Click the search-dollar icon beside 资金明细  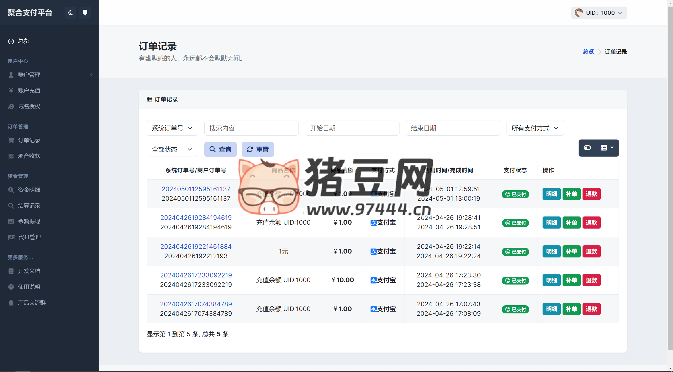coord(11,190)
